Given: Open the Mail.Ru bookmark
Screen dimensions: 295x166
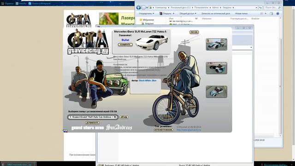Looking at the screenshot, I should (x=21, y=3).
